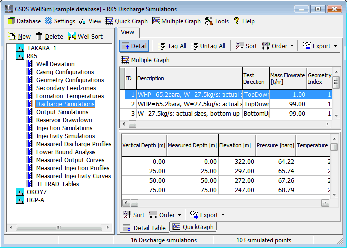Switch to the Detail Table tab
This screenshot has width=347, height=248.
coord(144,228)
